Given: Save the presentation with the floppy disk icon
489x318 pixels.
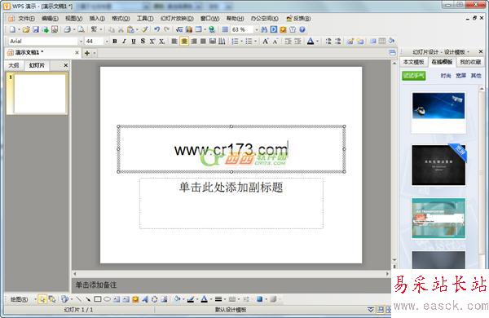Looking at the screenshot, I should [x=36, y=29].
